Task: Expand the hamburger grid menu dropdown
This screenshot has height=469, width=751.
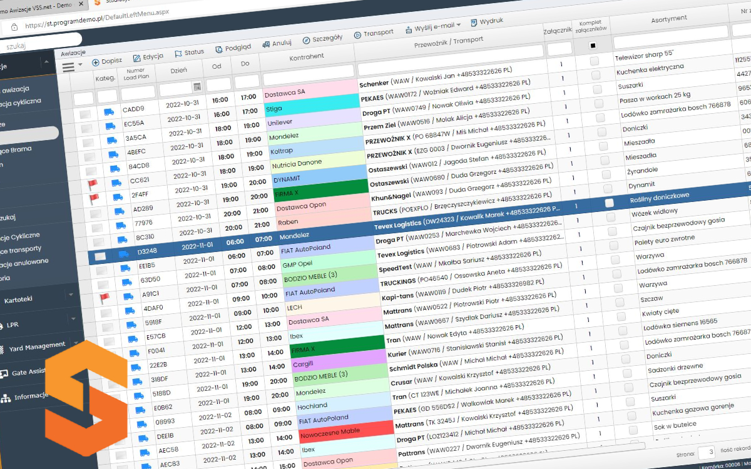Action: click(71, 66)
